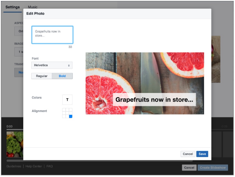Save the edited photo
235x177 pixels.
[x=202, y=154]
